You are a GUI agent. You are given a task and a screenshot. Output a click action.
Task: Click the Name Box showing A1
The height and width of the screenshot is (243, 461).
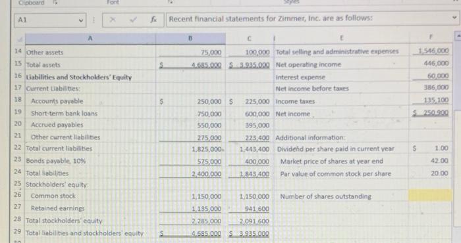point(50,20)
